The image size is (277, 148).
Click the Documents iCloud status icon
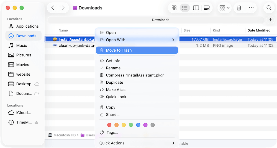[x=37, y=93]
